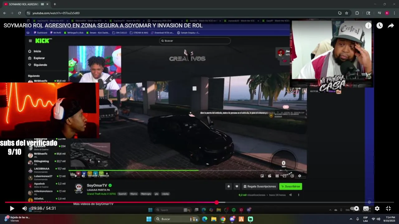The width and height of the screenshot is (399, 224).
Task: Select Explorar in Kick sidebar
Action: (36, 58)
